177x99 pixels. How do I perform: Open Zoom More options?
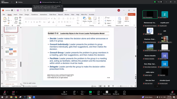(x=124, y=93)
